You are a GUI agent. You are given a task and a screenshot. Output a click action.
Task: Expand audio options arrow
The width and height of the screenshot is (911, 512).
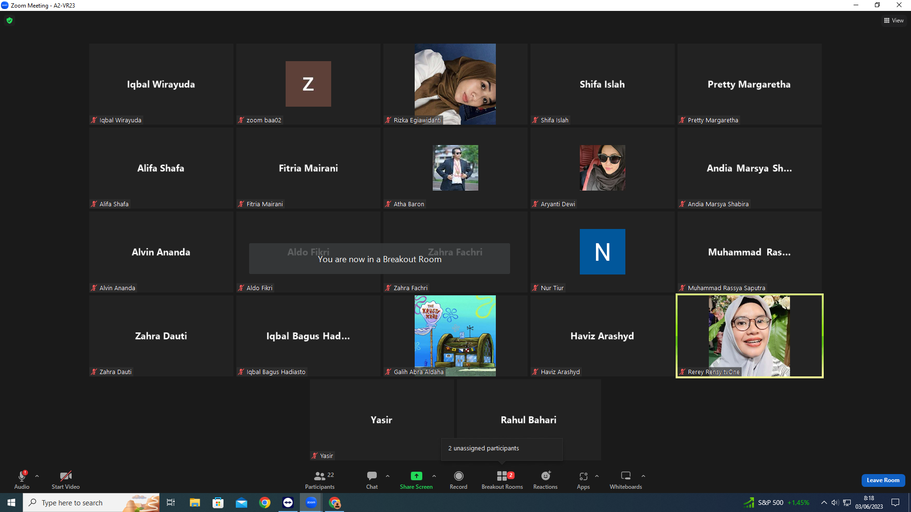[37, 476]
